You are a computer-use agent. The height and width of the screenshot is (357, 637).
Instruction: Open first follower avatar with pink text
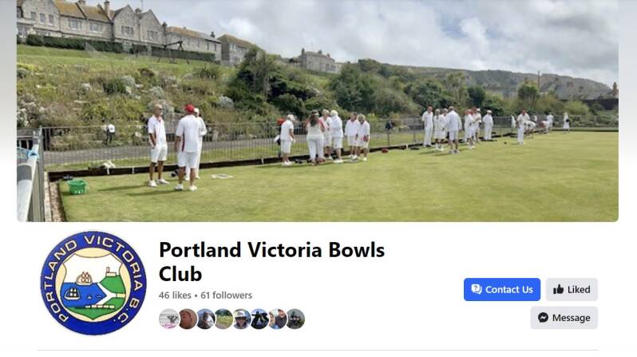168,319
